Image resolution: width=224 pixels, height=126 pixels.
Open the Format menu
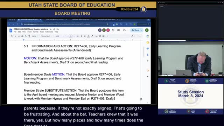(x=36, y=32)
